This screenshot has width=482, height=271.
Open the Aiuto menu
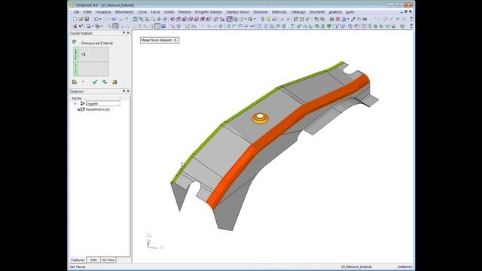[x=349, y=12]
